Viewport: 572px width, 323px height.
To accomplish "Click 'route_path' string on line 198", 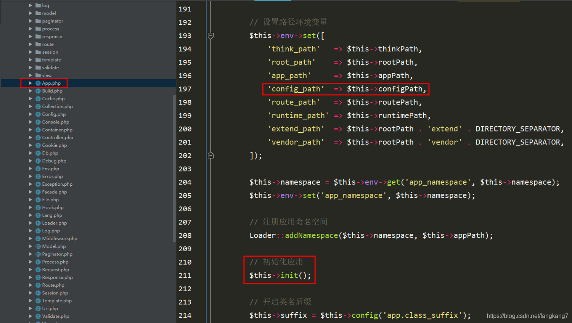I will point(294,102).
